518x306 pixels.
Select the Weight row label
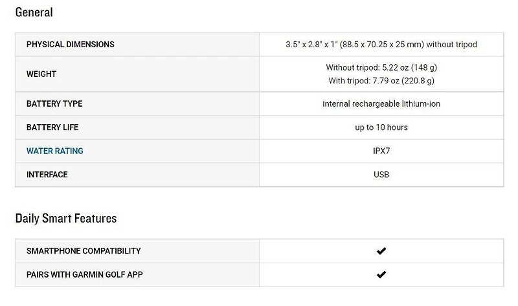[41, 74]
